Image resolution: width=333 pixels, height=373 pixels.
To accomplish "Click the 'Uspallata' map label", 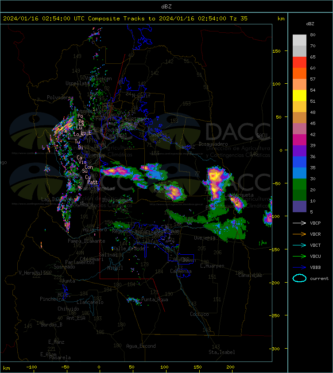I will click(77, 83).
